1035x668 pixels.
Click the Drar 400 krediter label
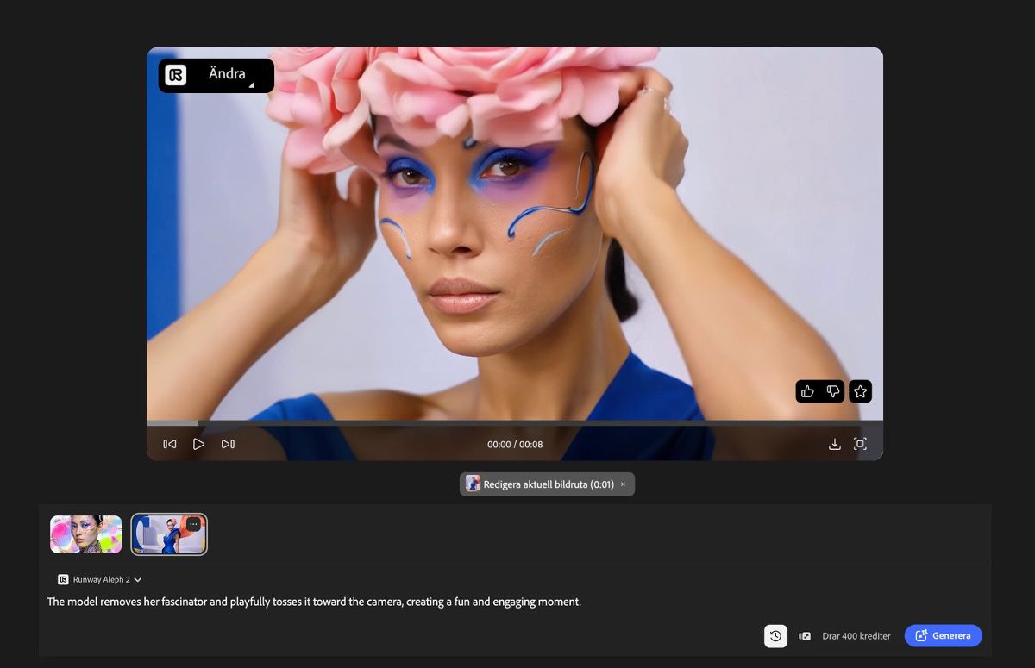[x=856, y=636]
